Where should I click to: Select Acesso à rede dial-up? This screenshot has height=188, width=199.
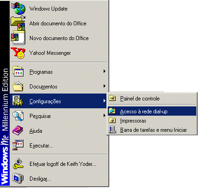pyautogui.click(x=152, y=111)
